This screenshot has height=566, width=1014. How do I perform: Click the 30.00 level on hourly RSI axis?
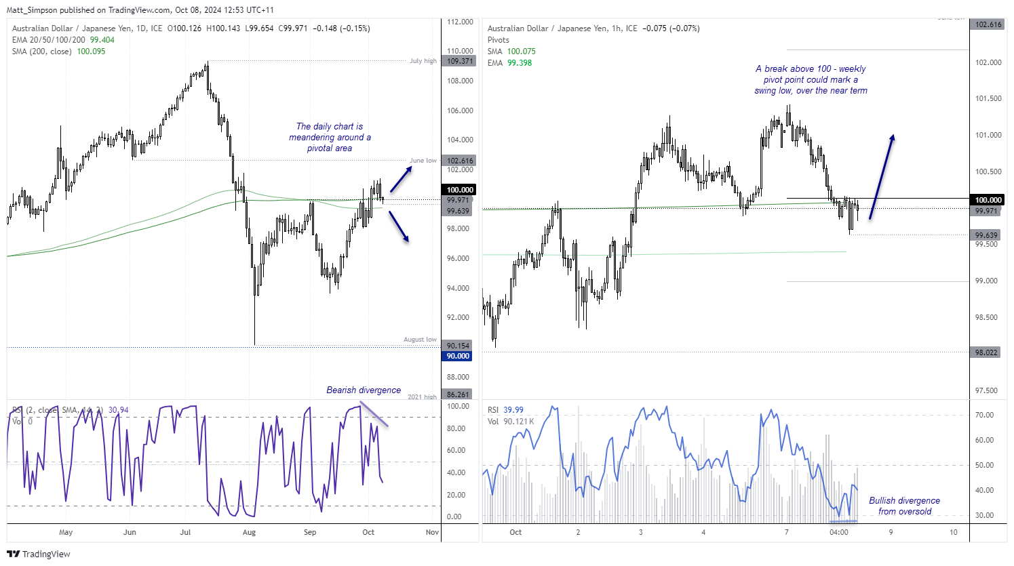[984, 515]
